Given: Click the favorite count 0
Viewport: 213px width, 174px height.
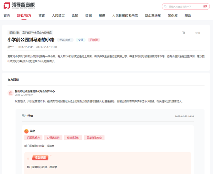Looking at the screenshot, I should [x=199, y=33].
